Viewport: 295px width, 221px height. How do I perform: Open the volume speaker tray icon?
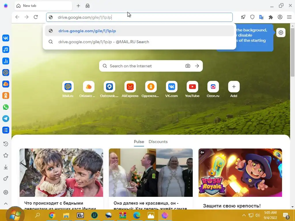point(258,215)
